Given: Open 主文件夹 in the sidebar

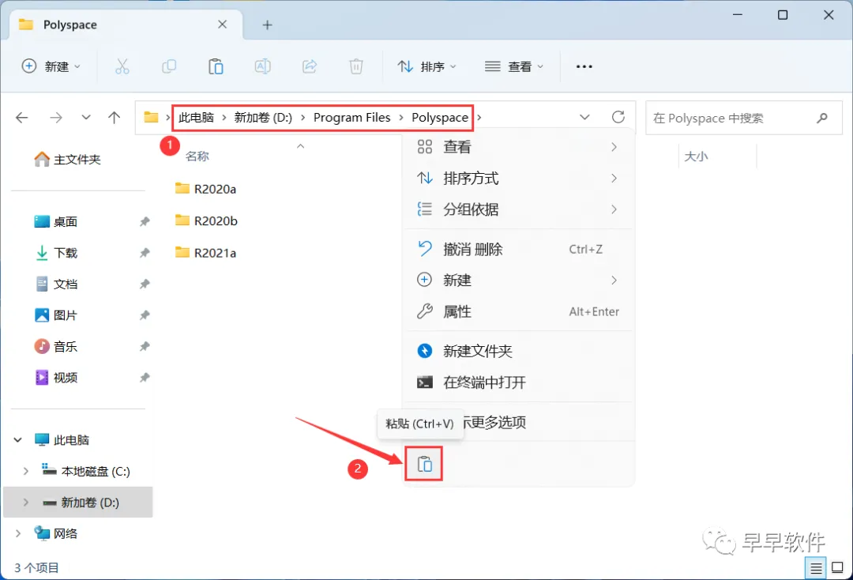Looking at the screenshot, I should click(67, 160).
